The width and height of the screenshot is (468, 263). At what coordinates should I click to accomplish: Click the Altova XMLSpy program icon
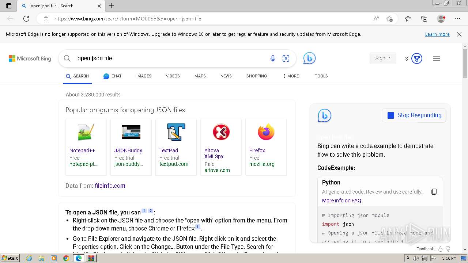tap(221, 132)
